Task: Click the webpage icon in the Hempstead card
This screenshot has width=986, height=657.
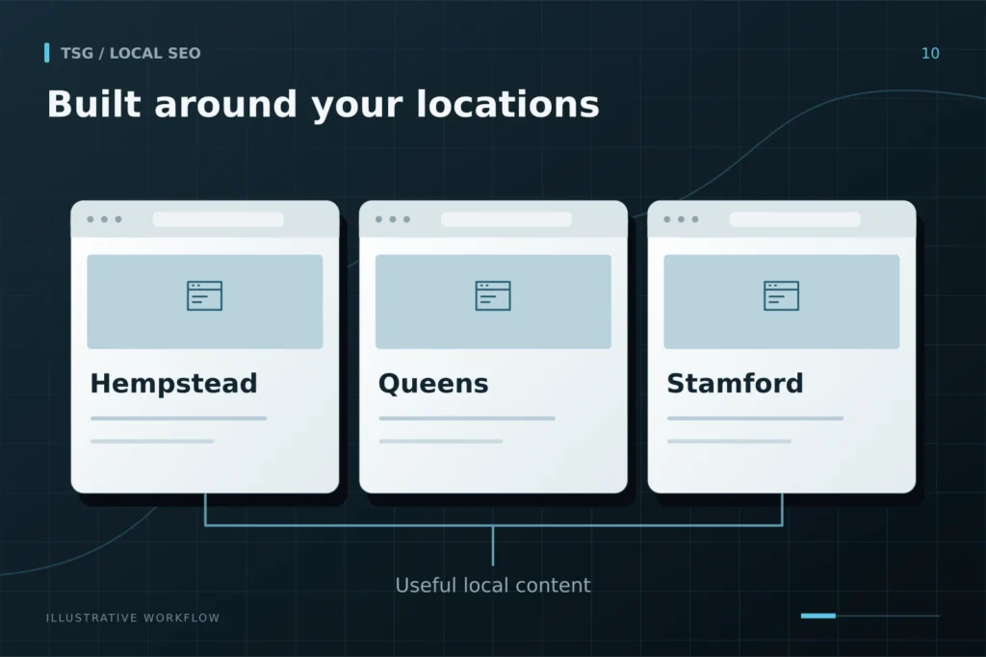Action: point(204,295)
